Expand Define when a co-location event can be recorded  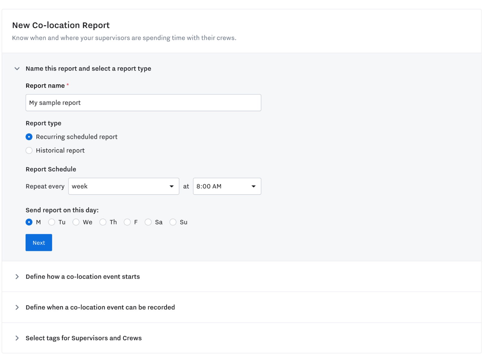tap(100, 307)
